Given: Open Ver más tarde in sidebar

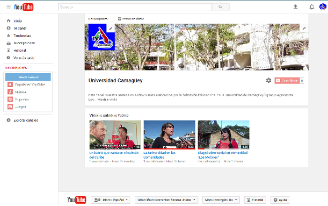Looking at the screenshot, I should coord(24,58).
